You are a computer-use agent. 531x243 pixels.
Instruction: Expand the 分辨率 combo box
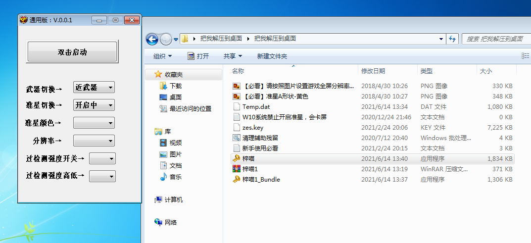click(x=94, y=141)
